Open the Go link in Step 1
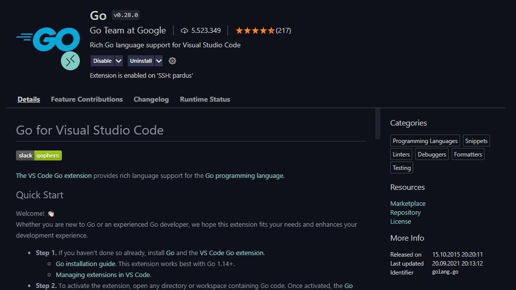 (x=170, y=253)
